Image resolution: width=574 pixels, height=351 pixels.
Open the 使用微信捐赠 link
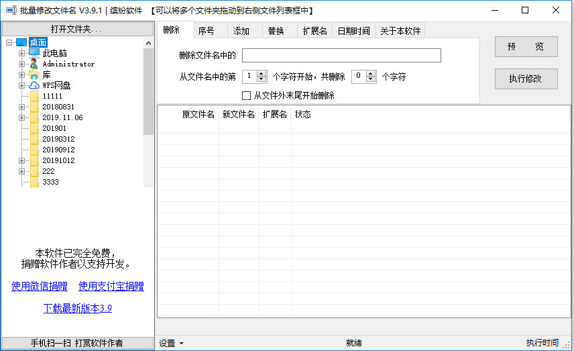40,286
